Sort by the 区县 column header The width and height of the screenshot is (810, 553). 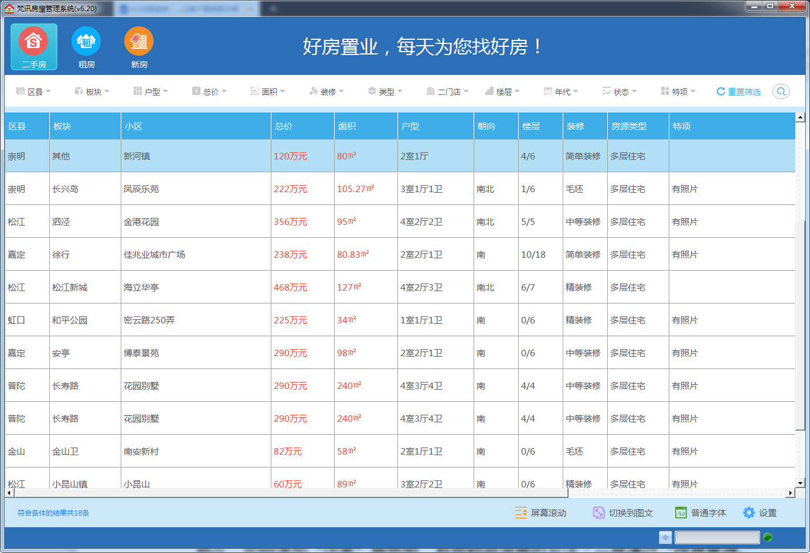(x=27, y=126)
